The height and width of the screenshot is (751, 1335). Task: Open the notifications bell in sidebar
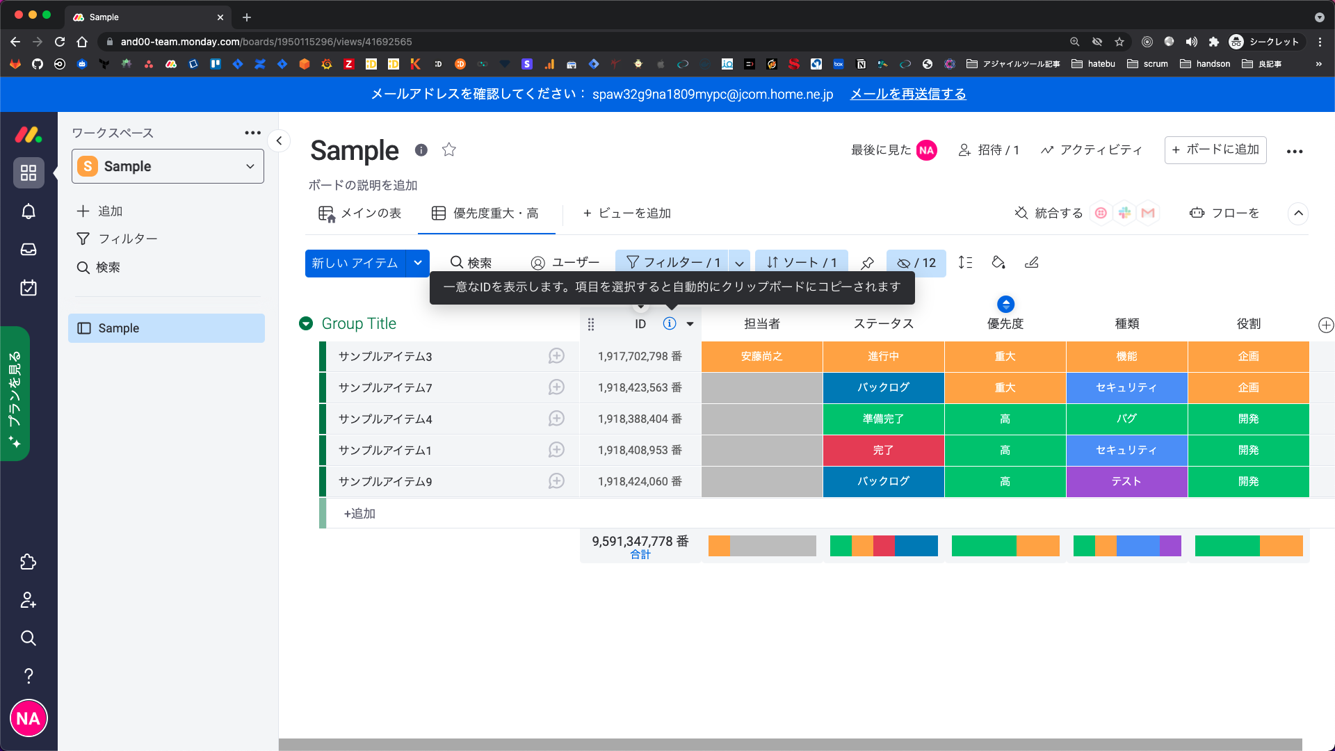click(29, 211)
